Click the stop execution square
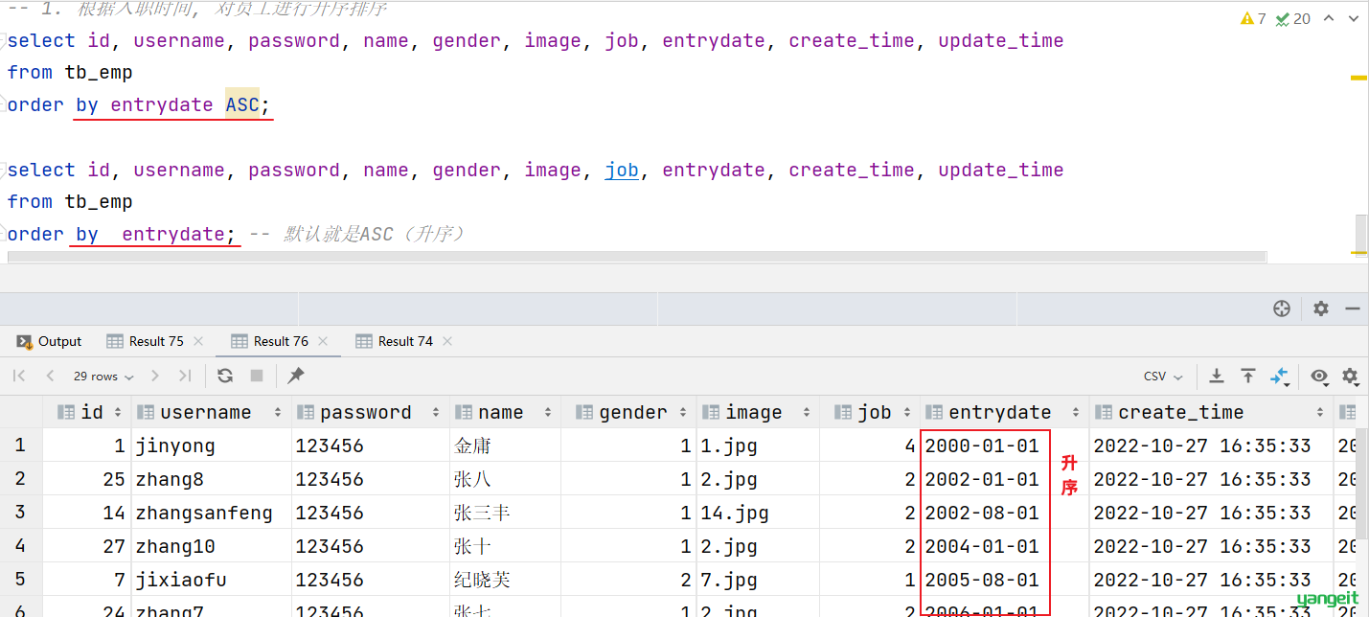 [257, 376]
